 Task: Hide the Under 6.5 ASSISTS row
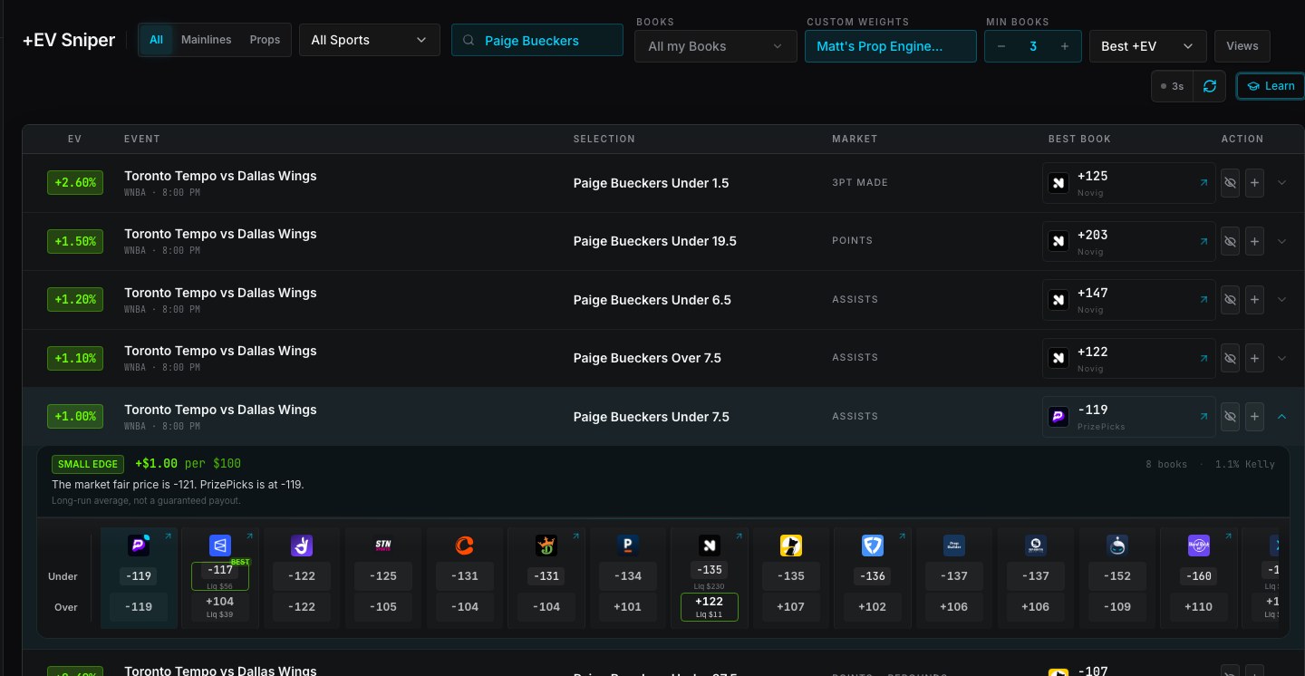coord(1230,299)
